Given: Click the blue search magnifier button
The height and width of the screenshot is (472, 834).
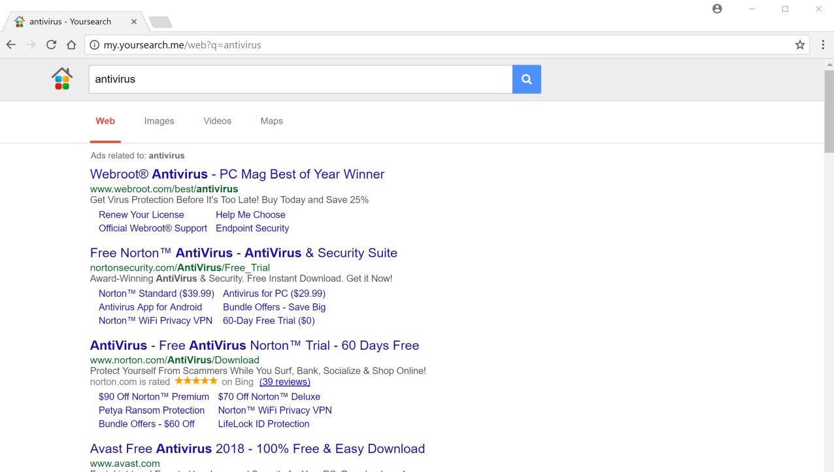Looking at the screenshot, I should click(x=526, y=80).
